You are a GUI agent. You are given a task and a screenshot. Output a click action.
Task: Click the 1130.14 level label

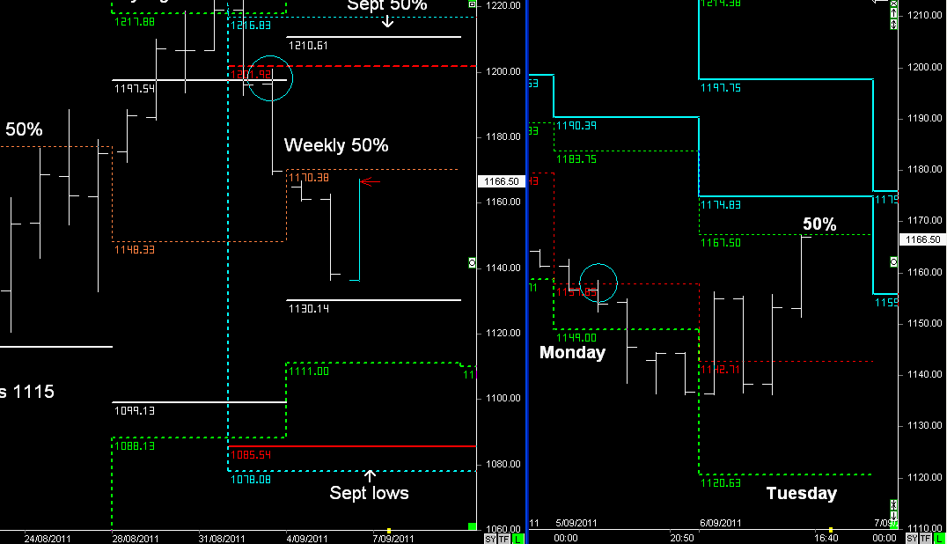coord(309,308)
